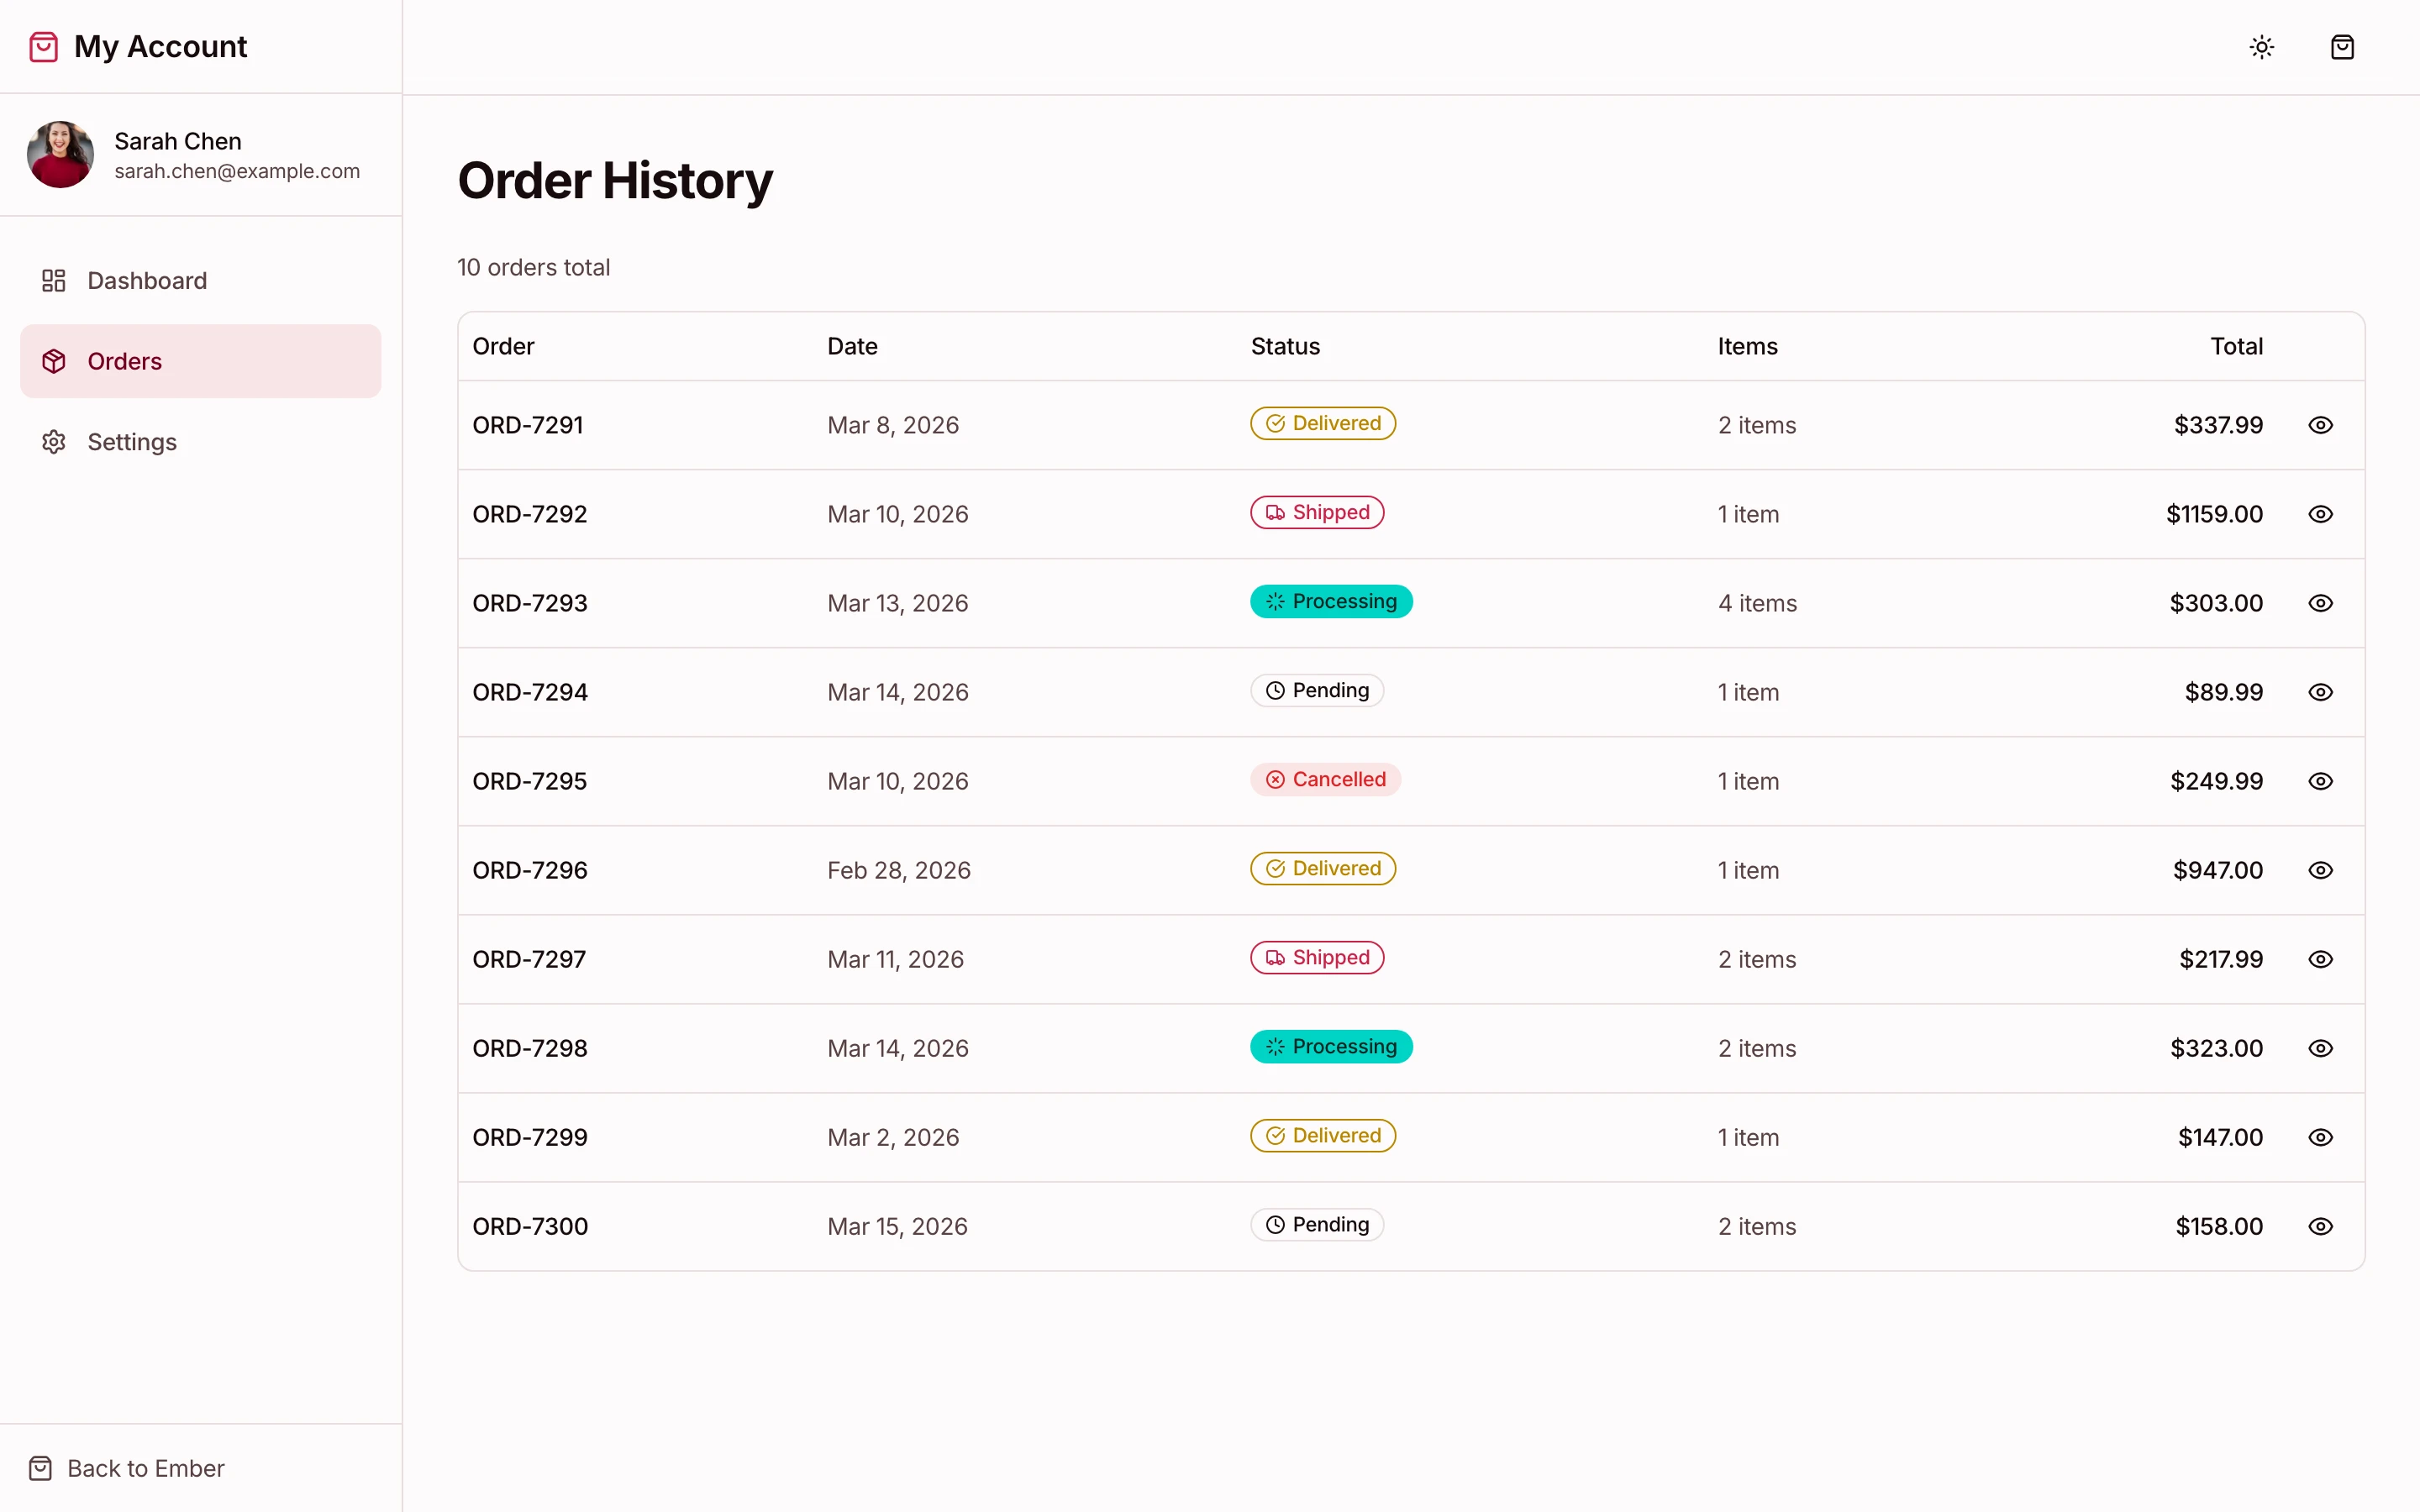Click the eye icon for order ORD-7300
Screen dimensions: 2420x1512
tap(2322, 1226)
